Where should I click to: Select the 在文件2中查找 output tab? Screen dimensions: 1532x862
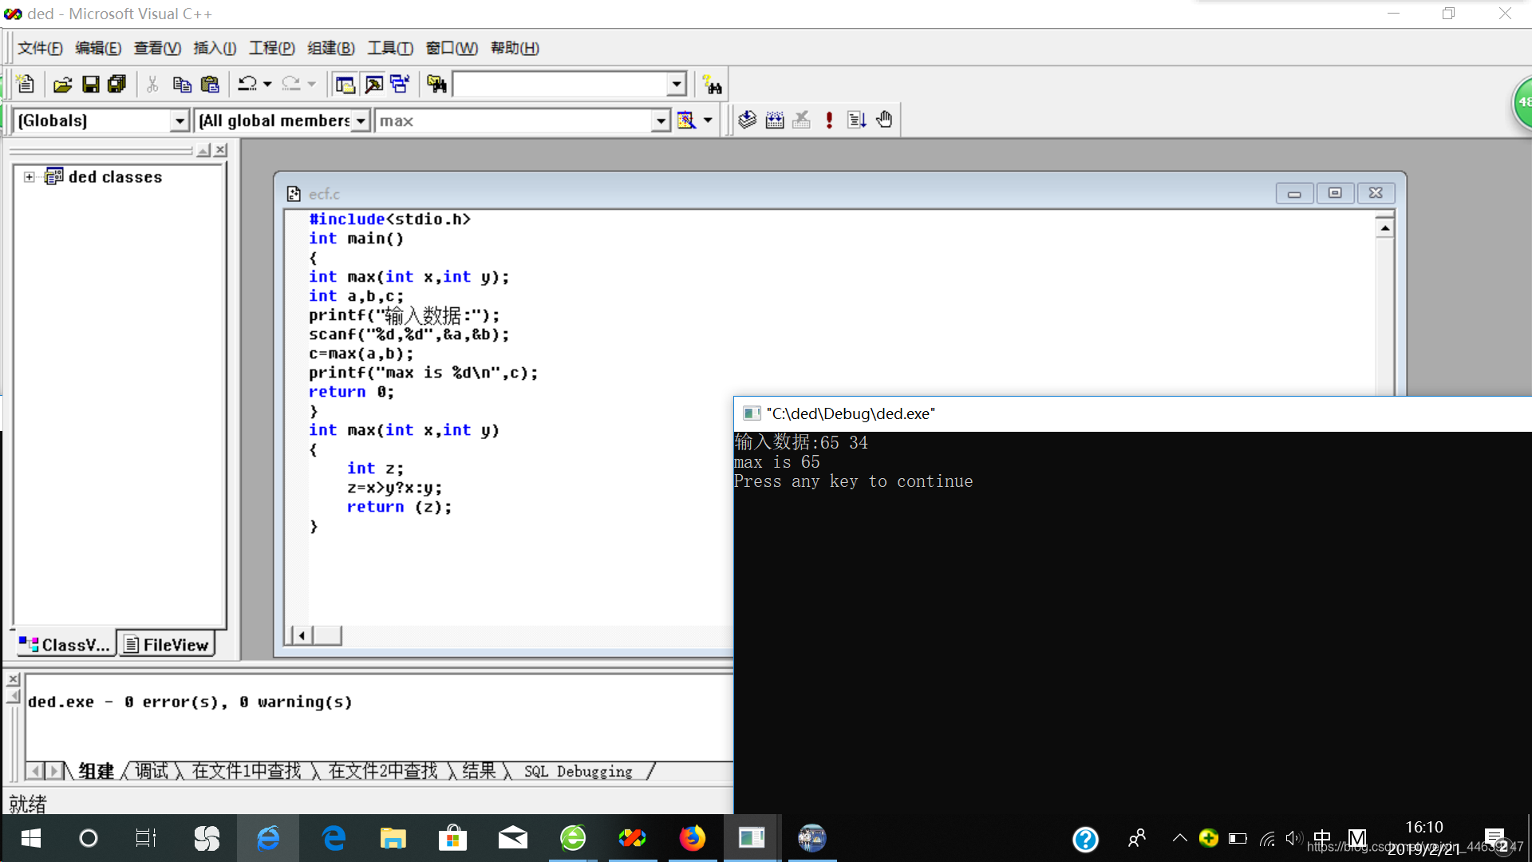(x=383, y=771)
